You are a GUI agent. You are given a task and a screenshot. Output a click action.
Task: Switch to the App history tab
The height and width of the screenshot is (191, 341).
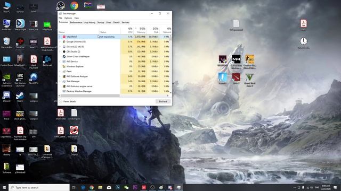pos(90,22)
